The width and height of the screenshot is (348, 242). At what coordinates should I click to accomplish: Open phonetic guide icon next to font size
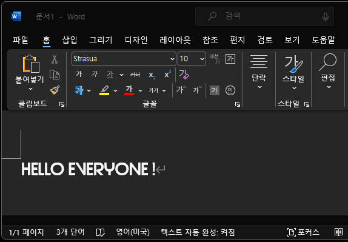215,59
